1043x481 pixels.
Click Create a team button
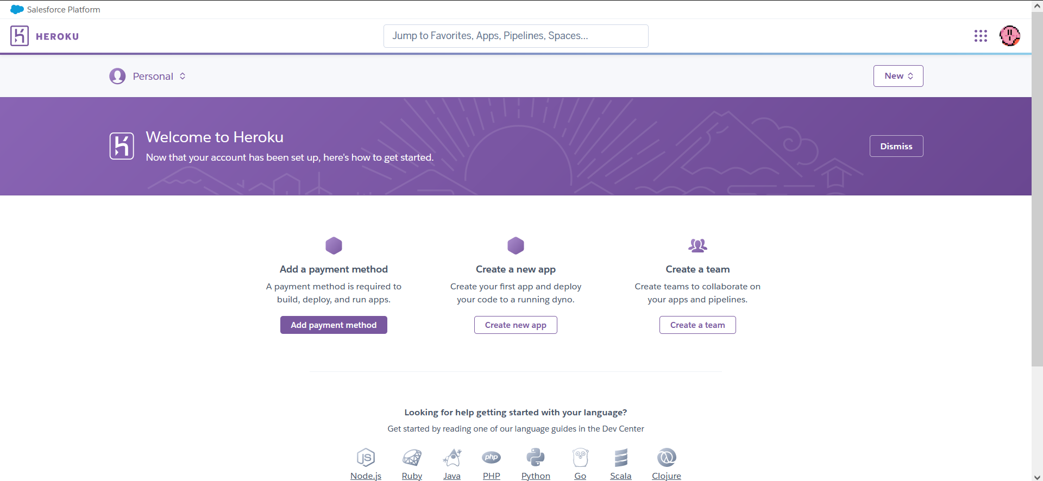[x=698, y=325]
